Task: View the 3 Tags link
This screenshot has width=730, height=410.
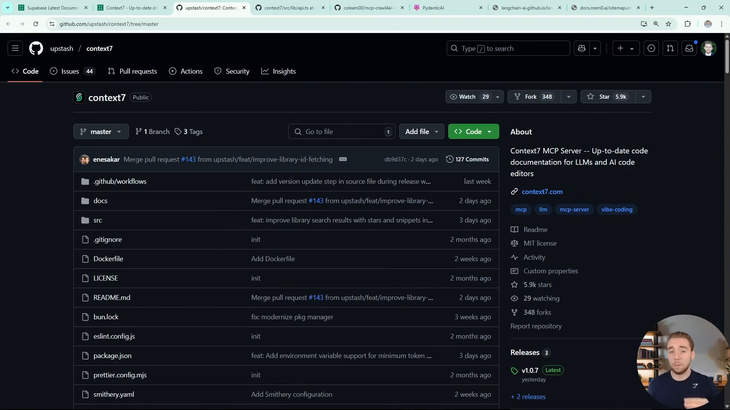Action: (189, 132)
